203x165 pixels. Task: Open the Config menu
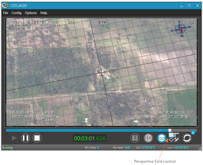point(16,13)
